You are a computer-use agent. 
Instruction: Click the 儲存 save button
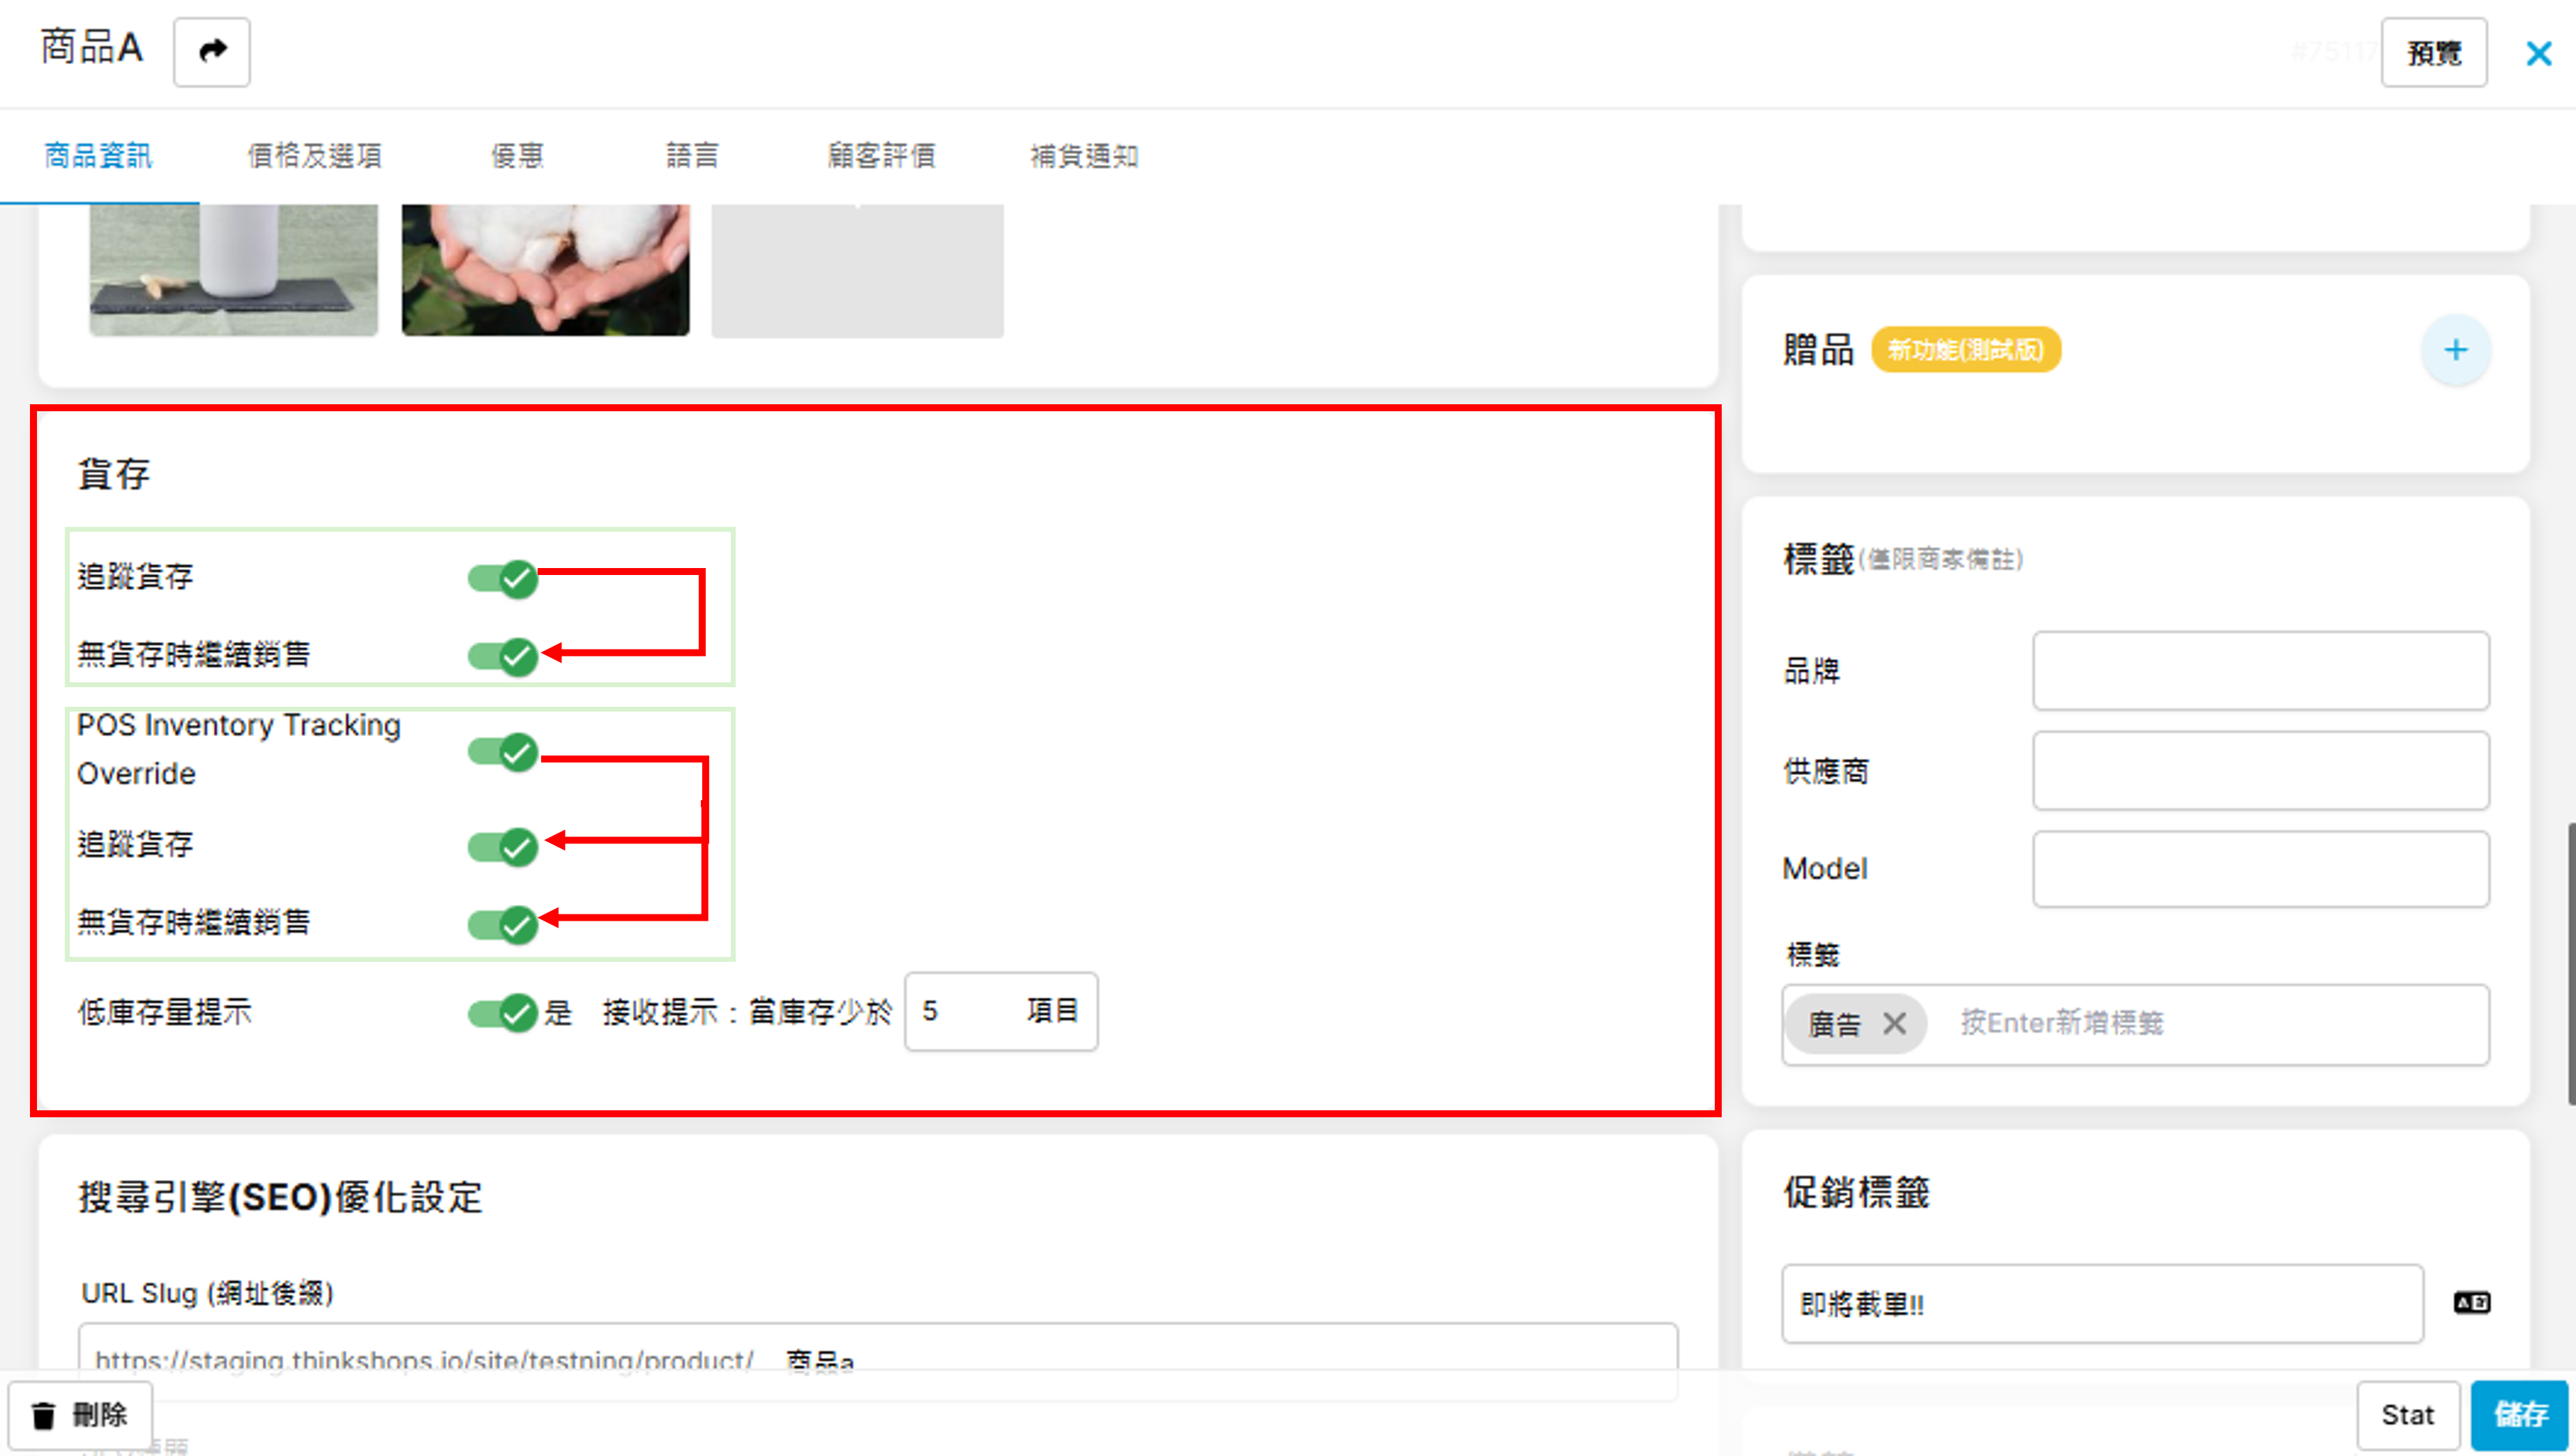click(x=2518, y=1414)
